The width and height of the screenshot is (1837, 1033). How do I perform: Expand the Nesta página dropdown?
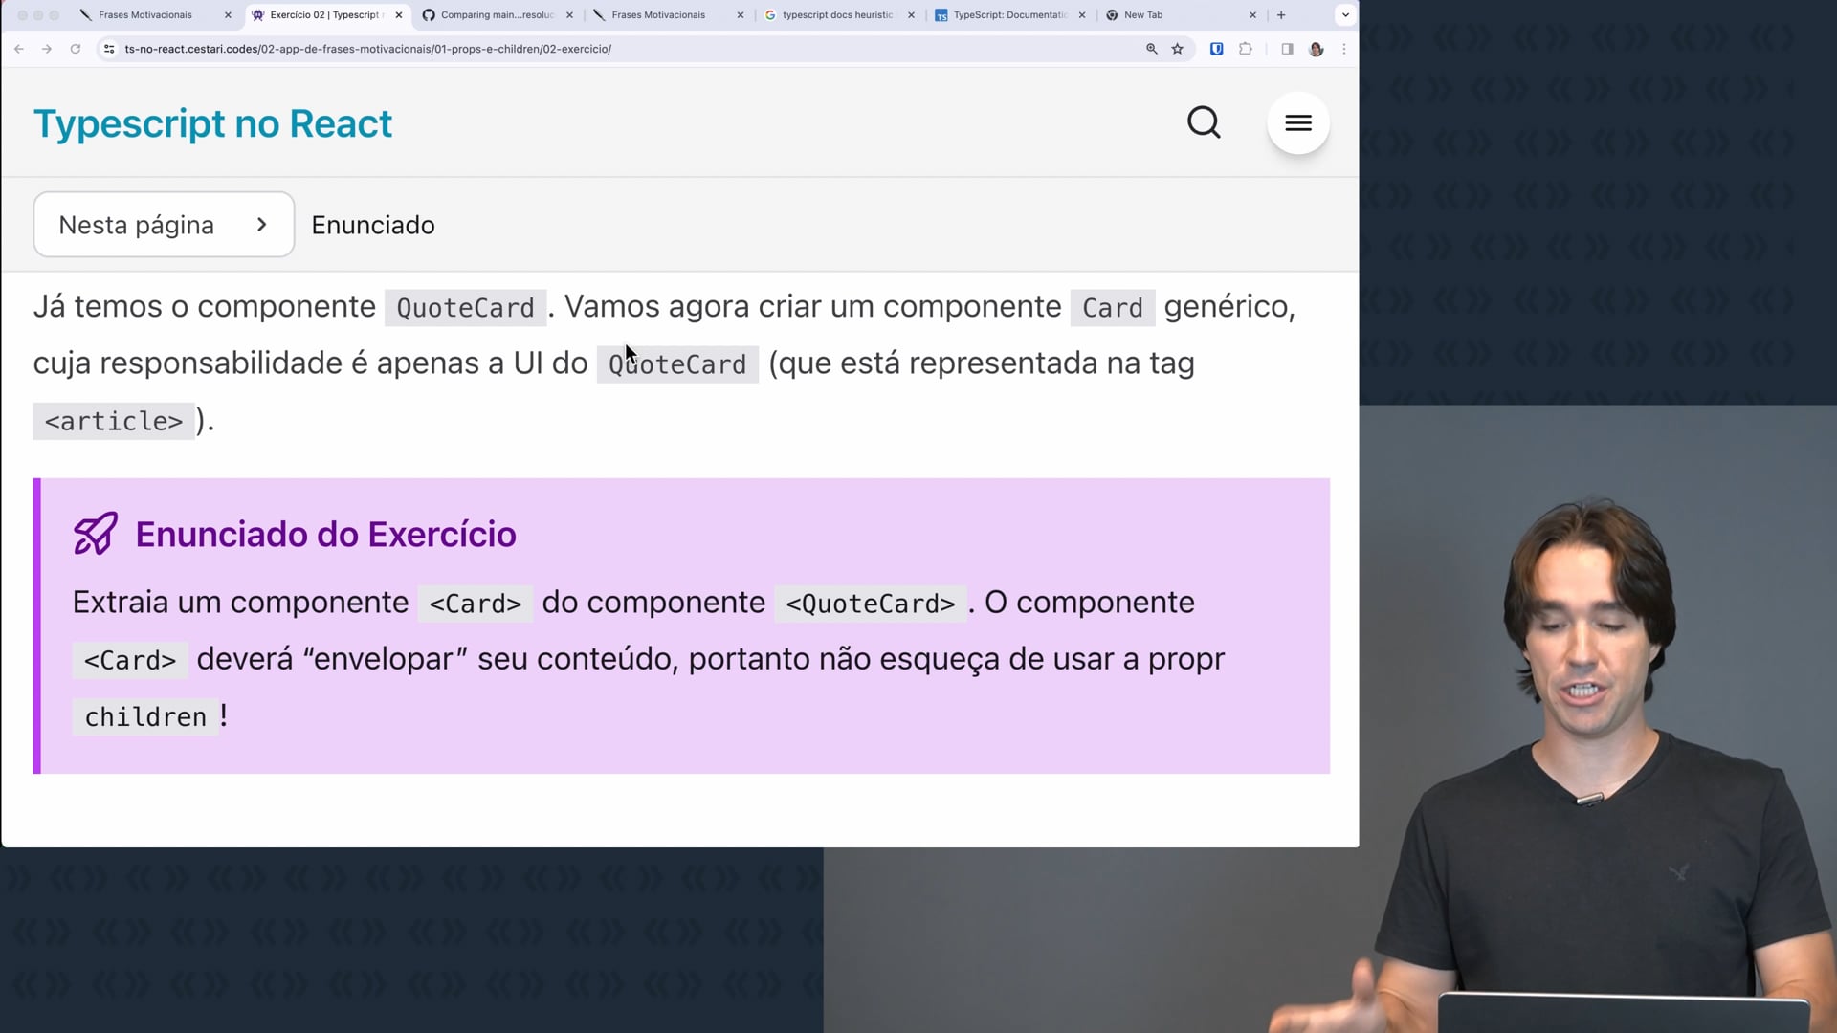[164, 225]
